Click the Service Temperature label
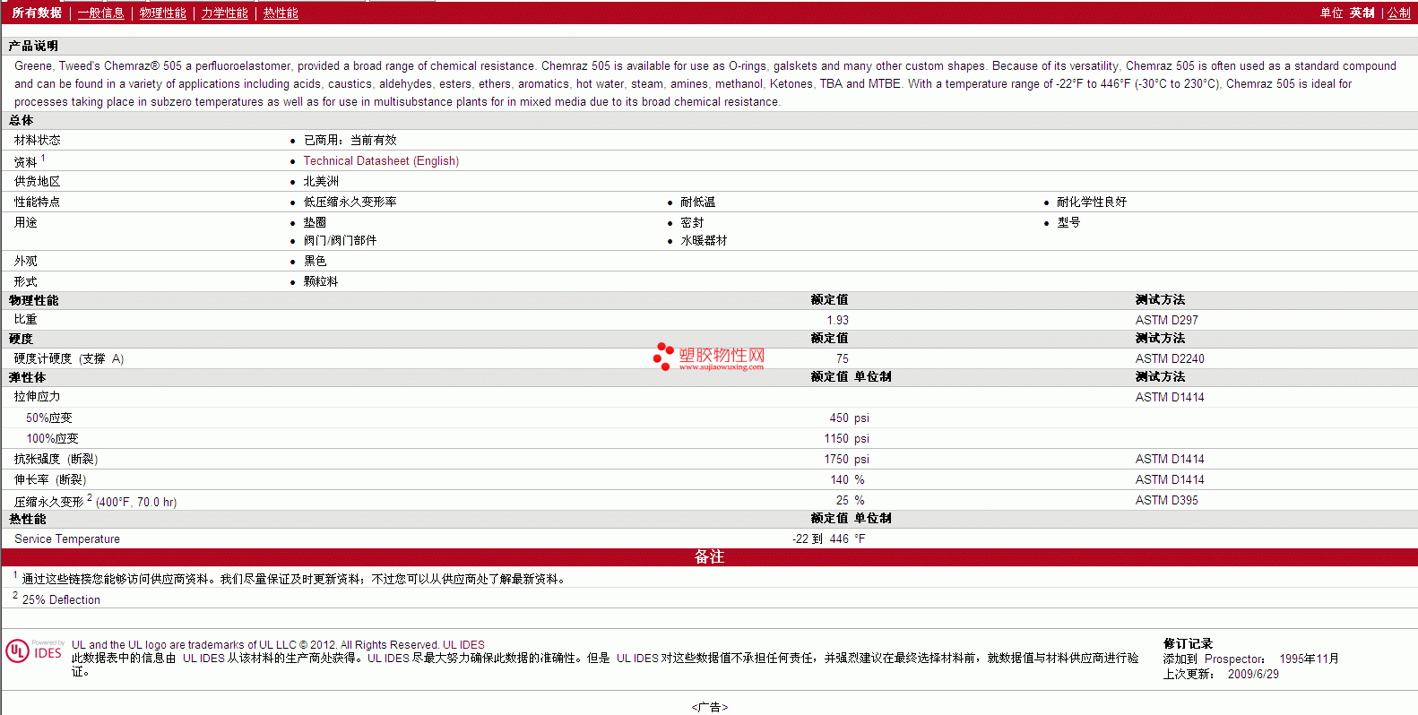 [67, 538]
